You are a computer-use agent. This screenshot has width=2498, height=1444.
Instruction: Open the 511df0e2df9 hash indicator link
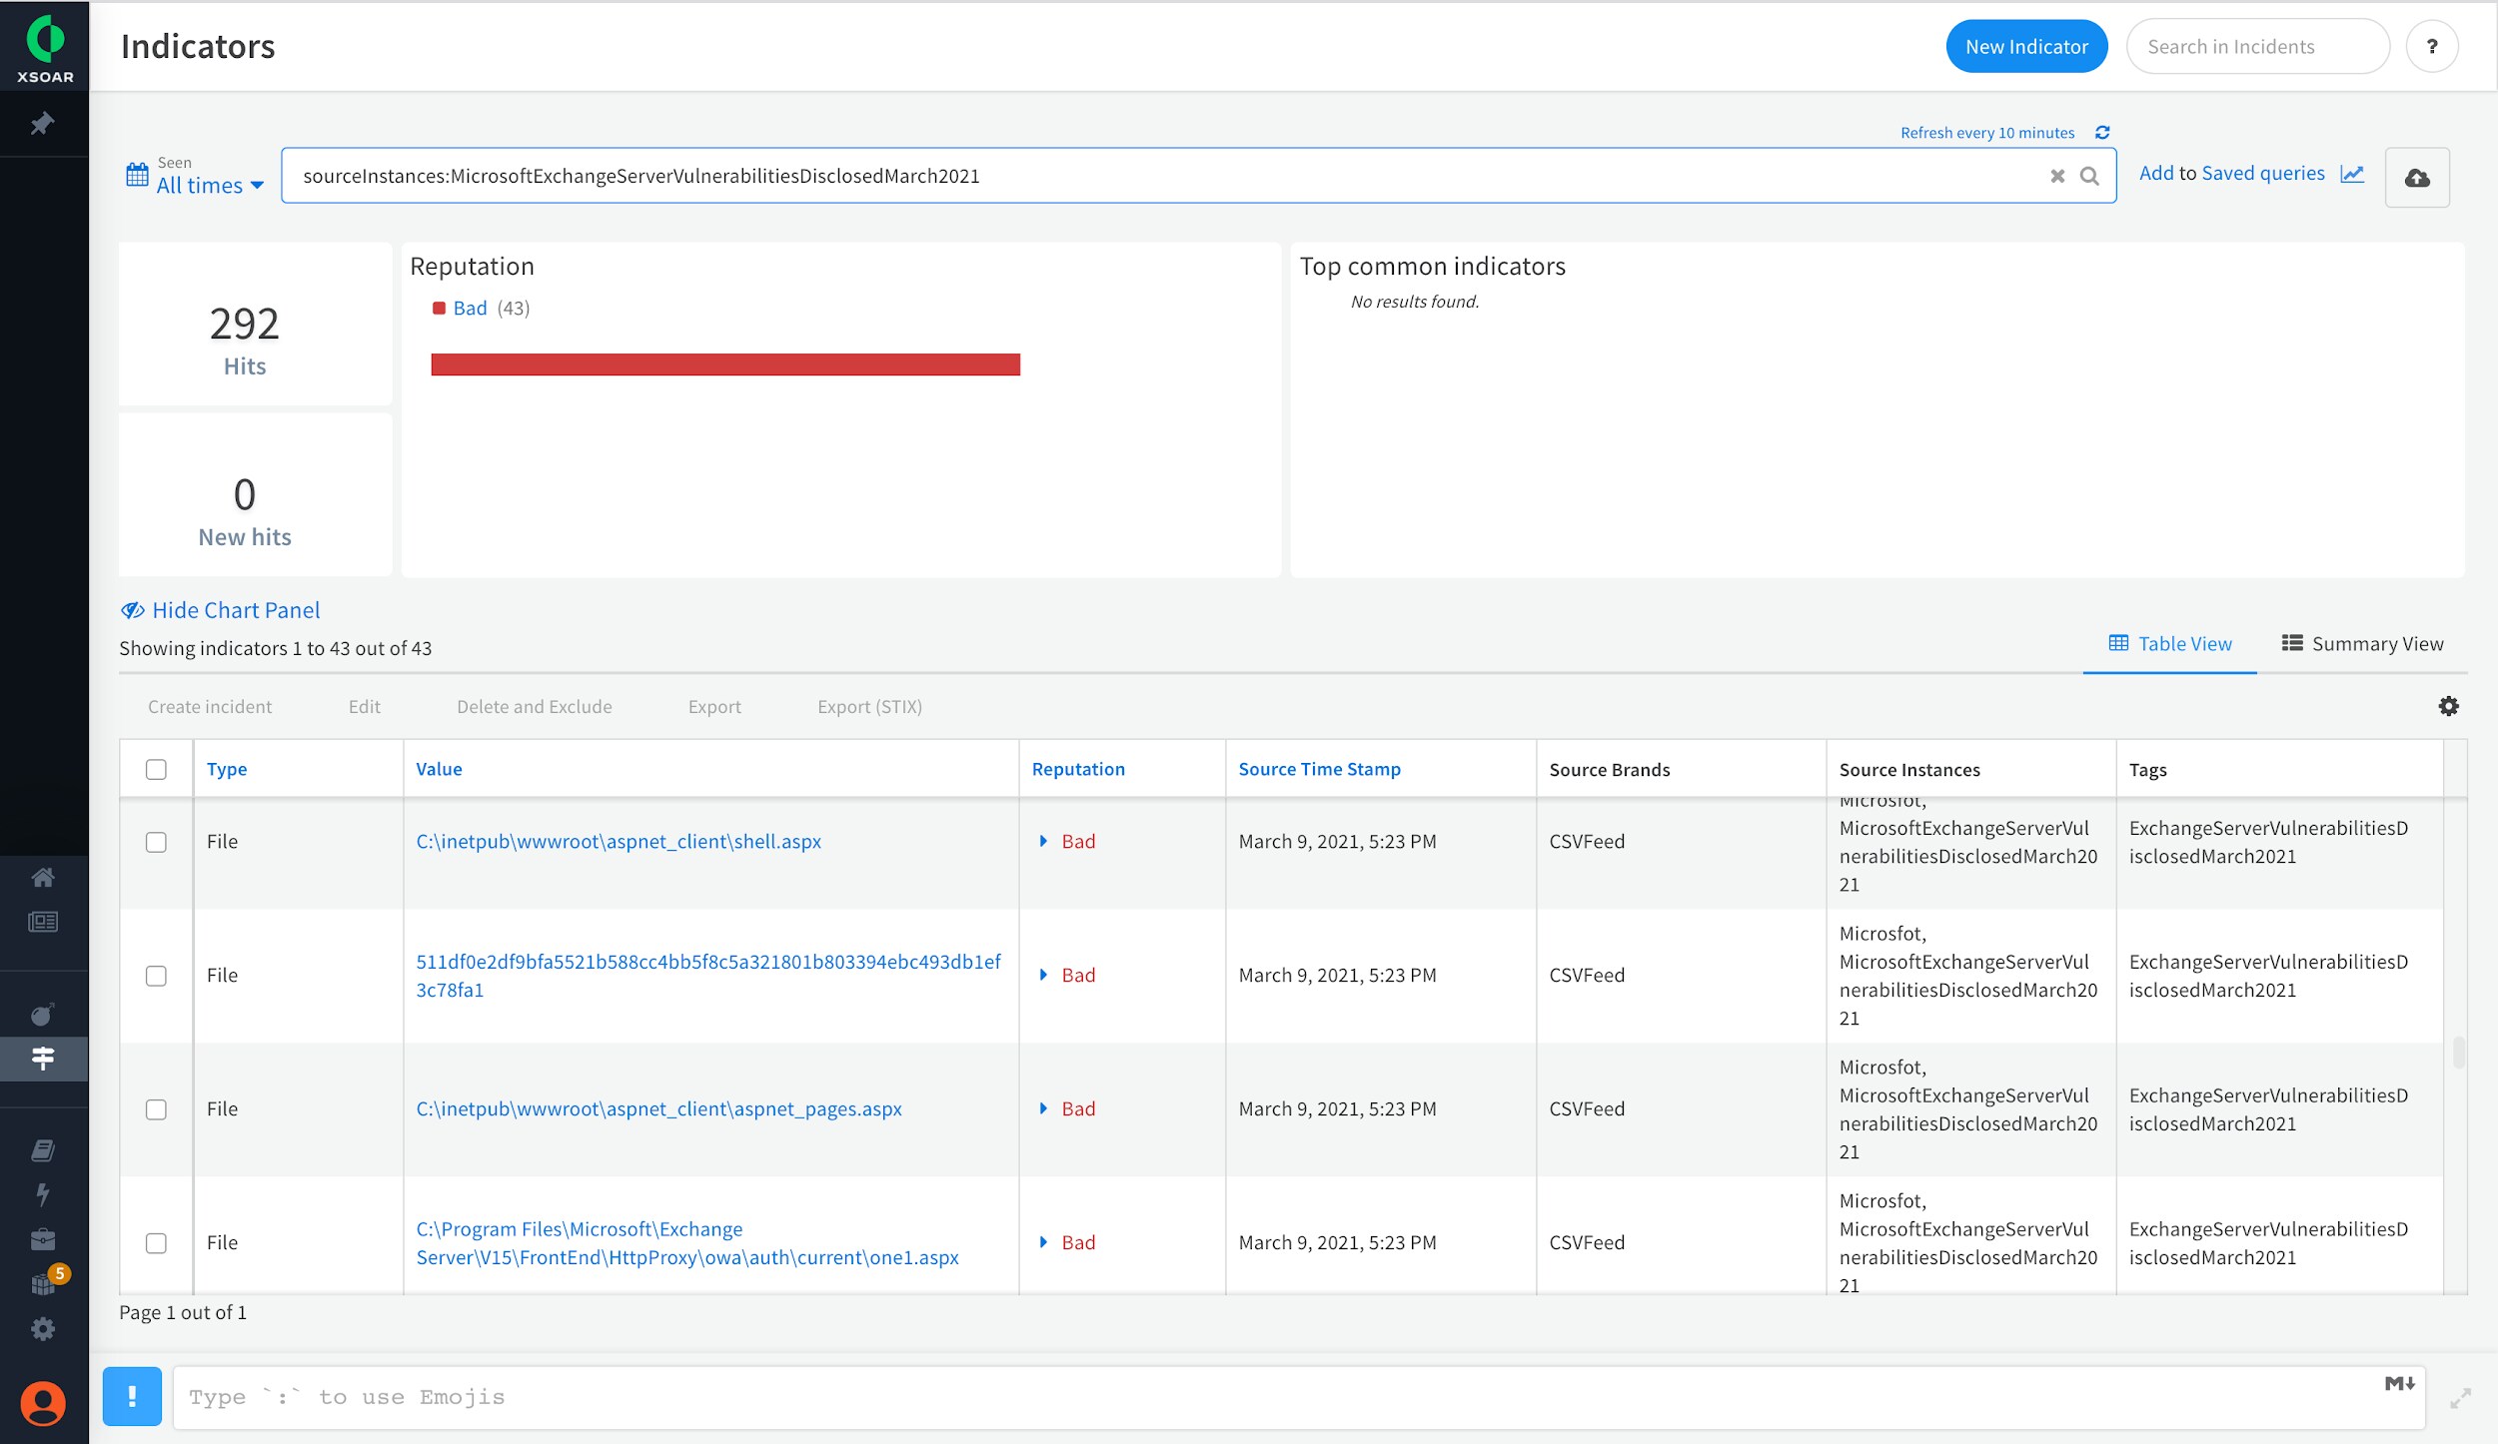coord(708,976)
